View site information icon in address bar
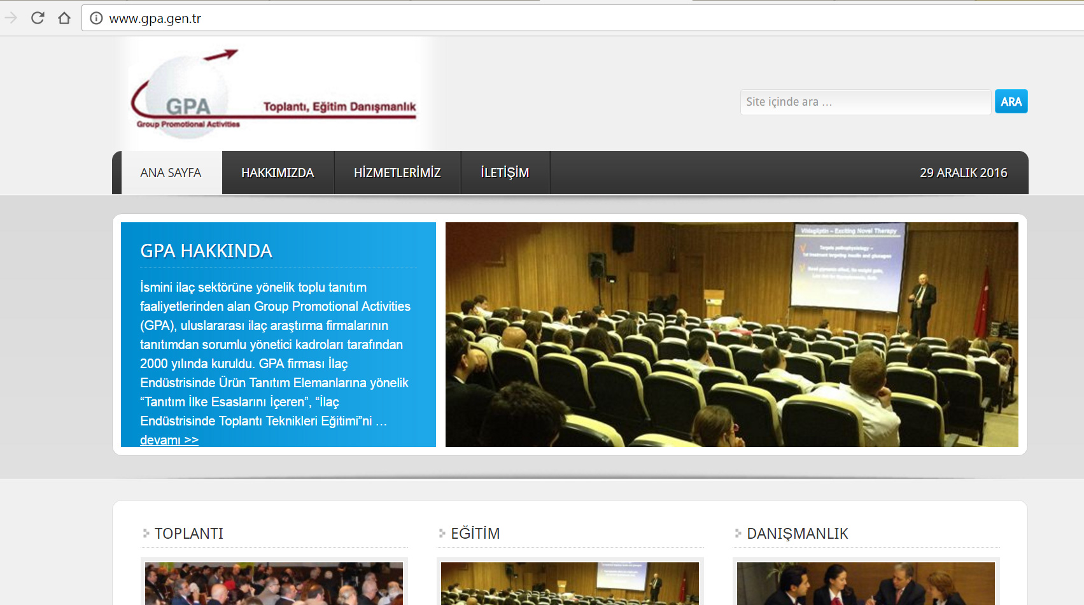Viewport: 1084px width, 605px height. click(x=96, y=18)
